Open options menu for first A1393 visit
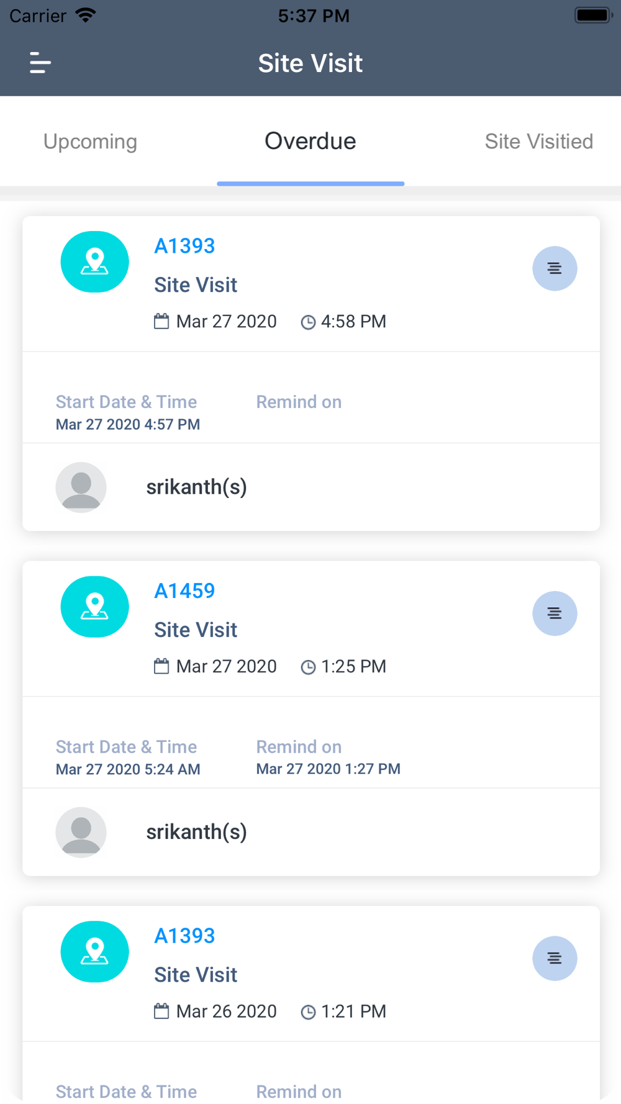 555,268
